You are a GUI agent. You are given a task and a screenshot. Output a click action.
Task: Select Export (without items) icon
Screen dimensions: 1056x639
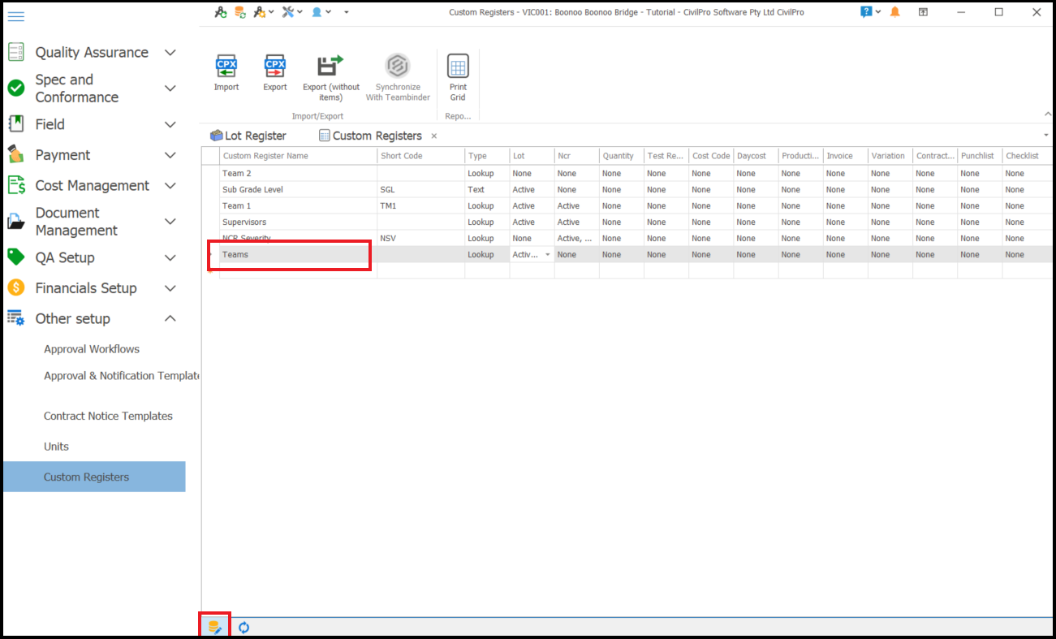click(x=330, y=67)
